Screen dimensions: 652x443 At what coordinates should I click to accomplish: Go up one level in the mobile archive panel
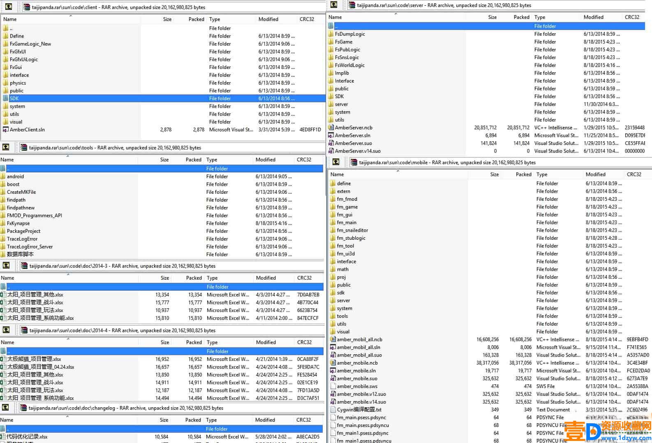point(336,162)
